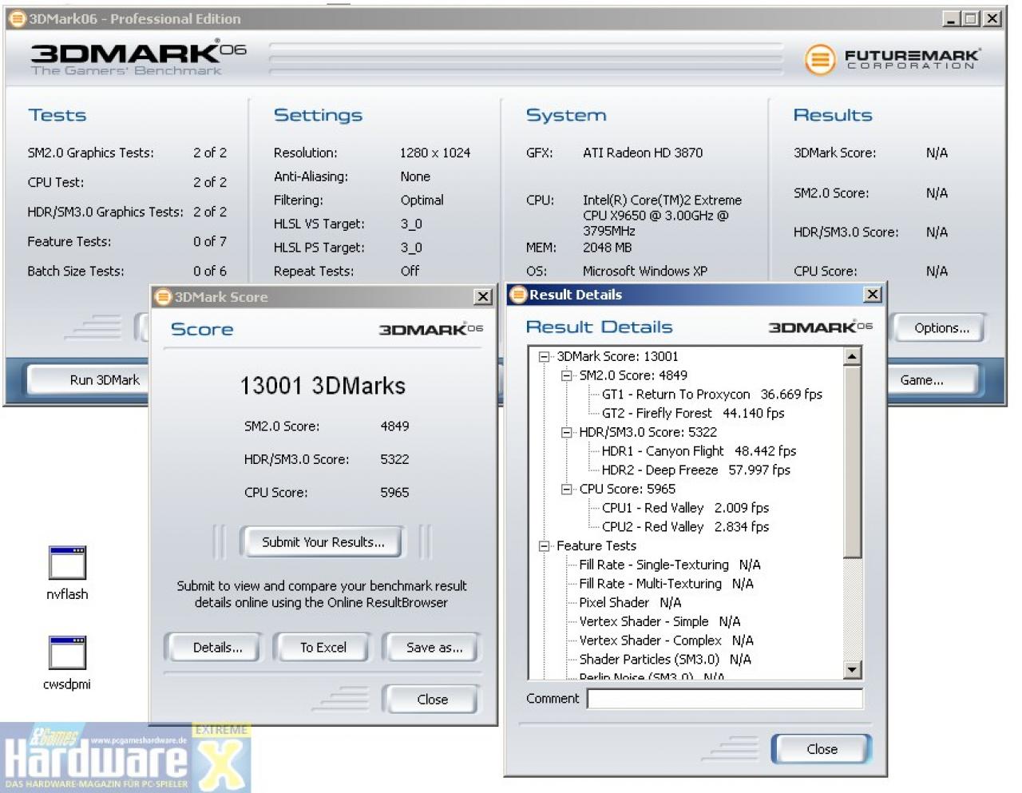This screenshot has height=793, width=1022.
Task: Collapse the Feature Tests tree node
Action: point(545,546)
